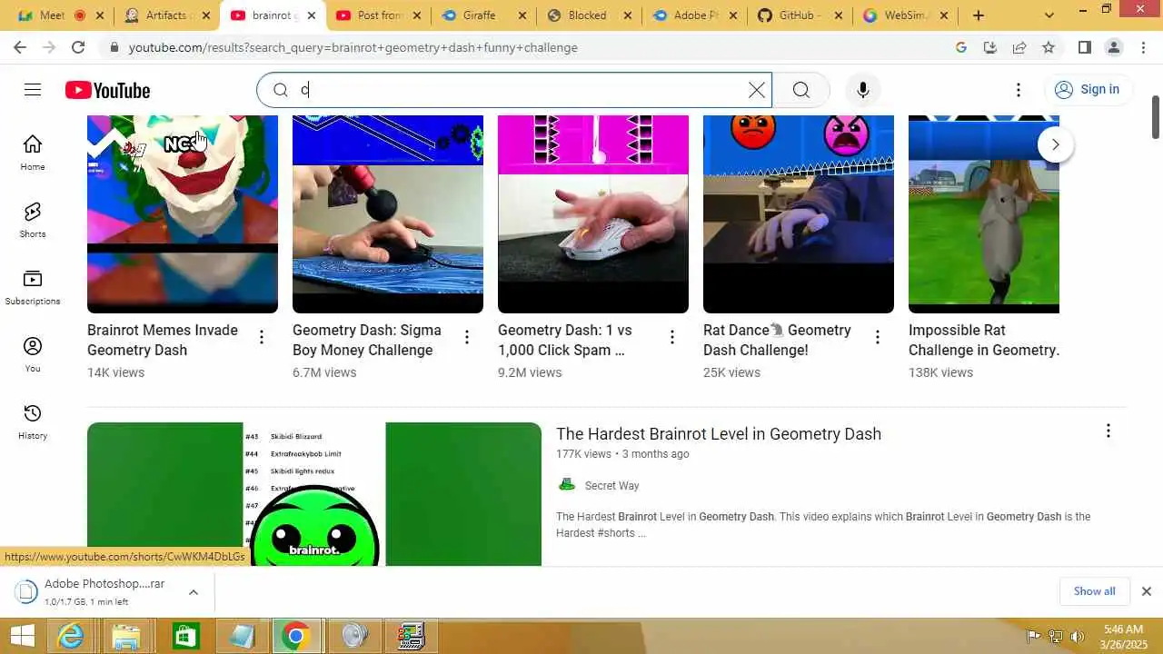Click the Google icon in address bar

point(961,47)
